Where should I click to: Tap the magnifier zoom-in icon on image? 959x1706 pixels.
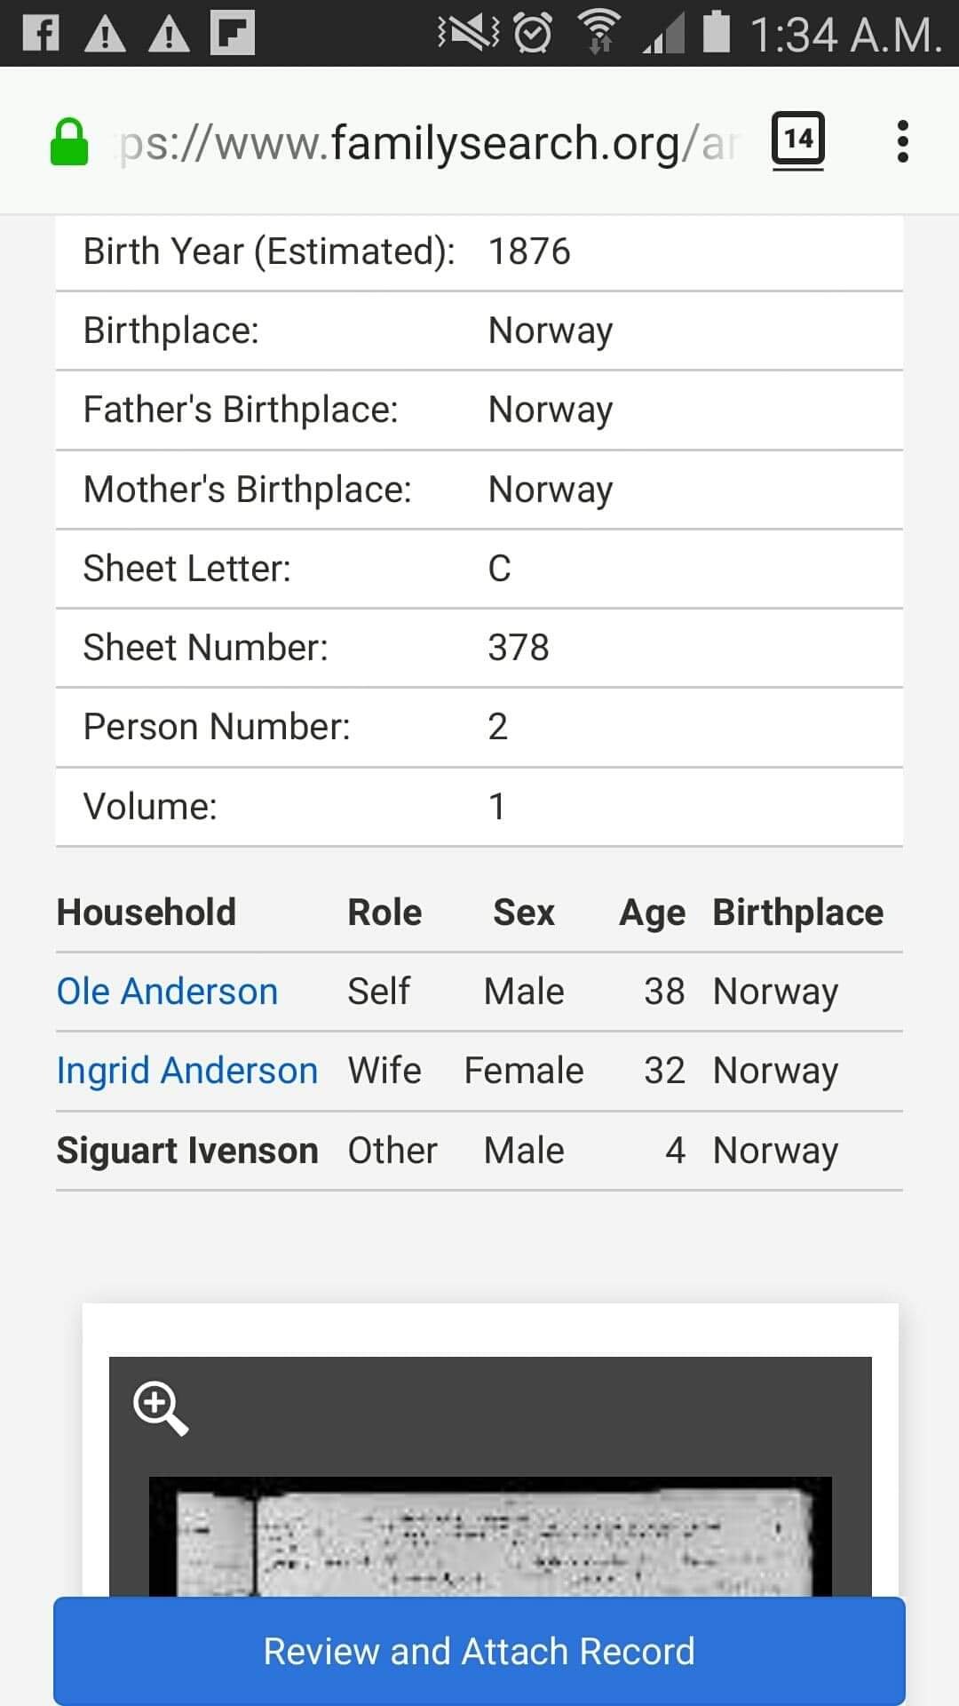pyautogui.click(x=160, y=1407)
